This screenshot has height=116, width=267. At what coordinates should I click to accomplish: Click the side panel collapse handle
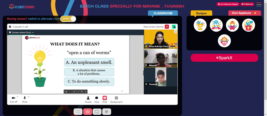coord(143,73)
